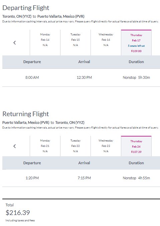Click Departure column header in Departing Flight
Viewport: 160px width, 226px height.
(32, 62)
